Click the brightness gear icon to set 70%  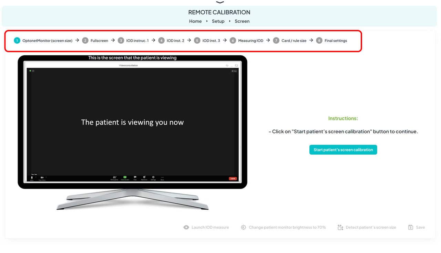click(x=244, y=227)
